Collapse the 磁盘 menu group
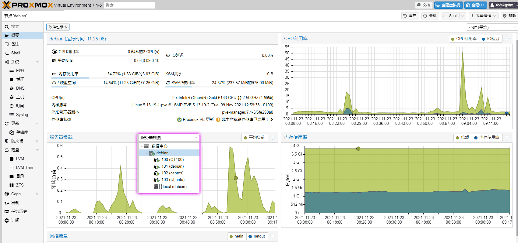Image resolution: width=518 pixels, height=243 pixels. pos(37,150)
